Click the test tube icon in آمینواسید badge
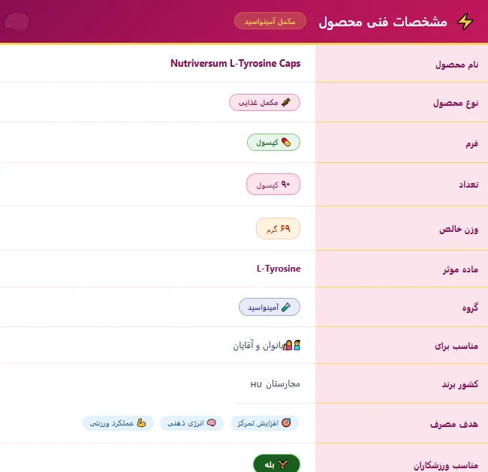 point(286,307)
